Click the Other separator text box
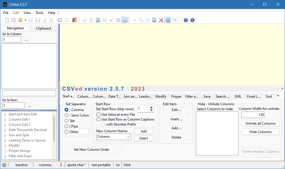 [x=84, y=132]
